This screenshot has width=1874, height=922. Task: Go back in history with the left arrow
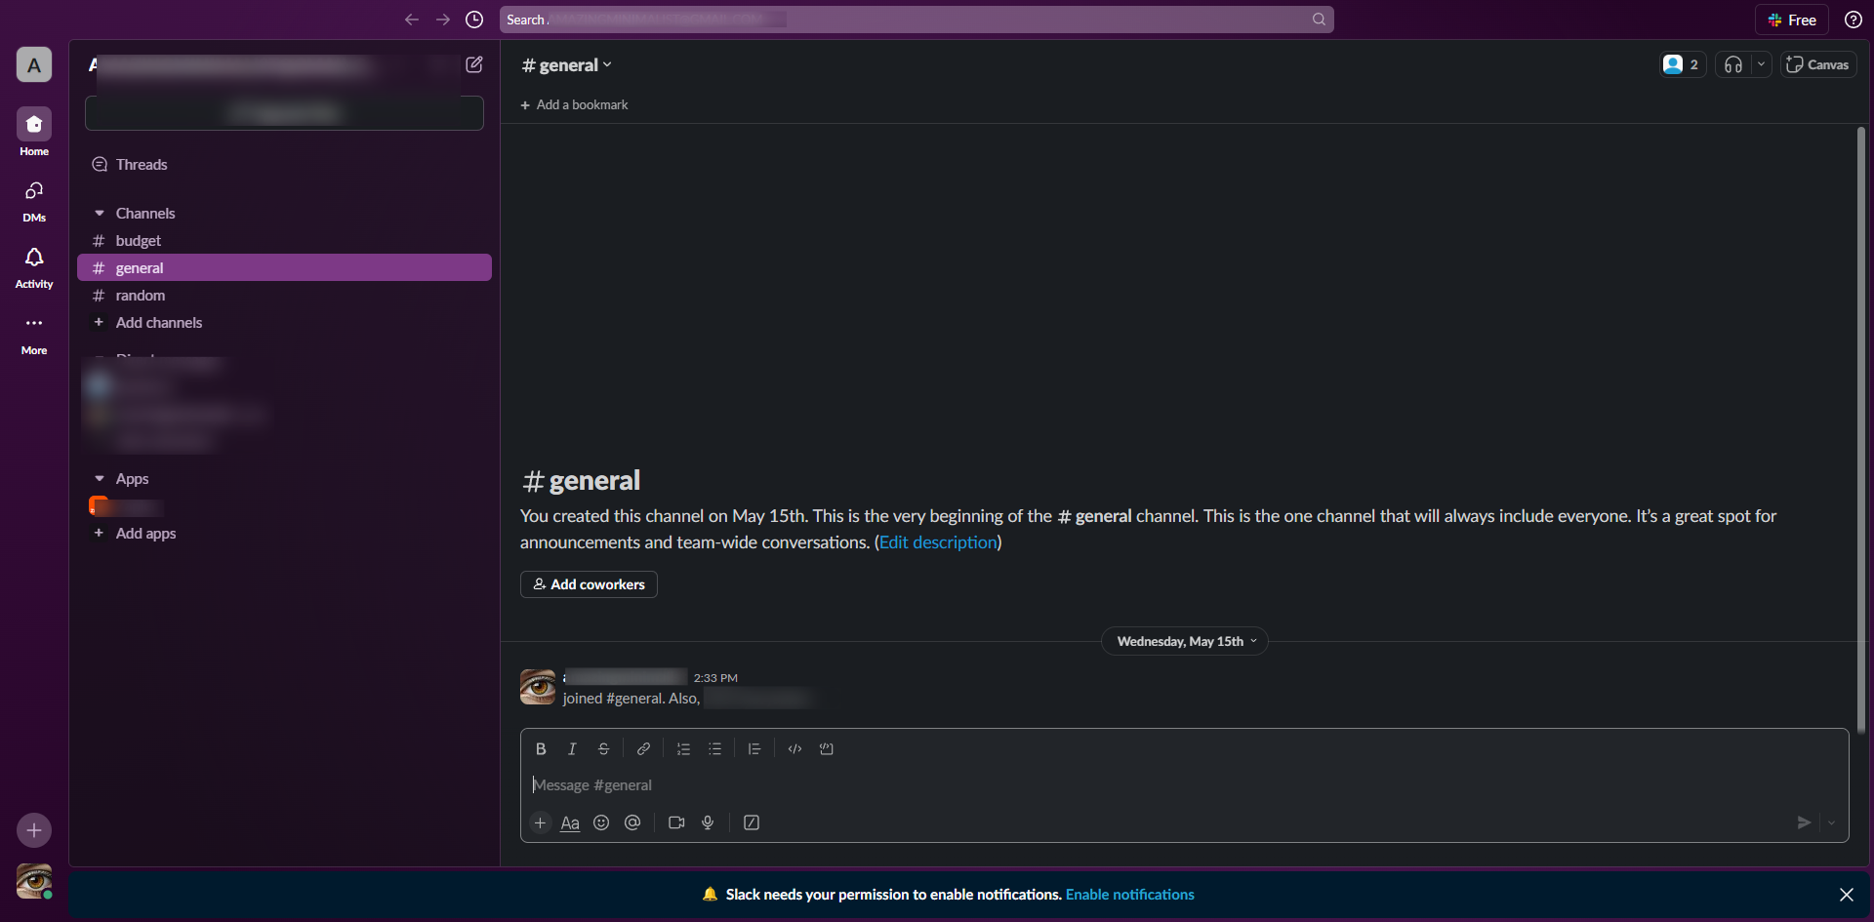click(x=412, y=20)
